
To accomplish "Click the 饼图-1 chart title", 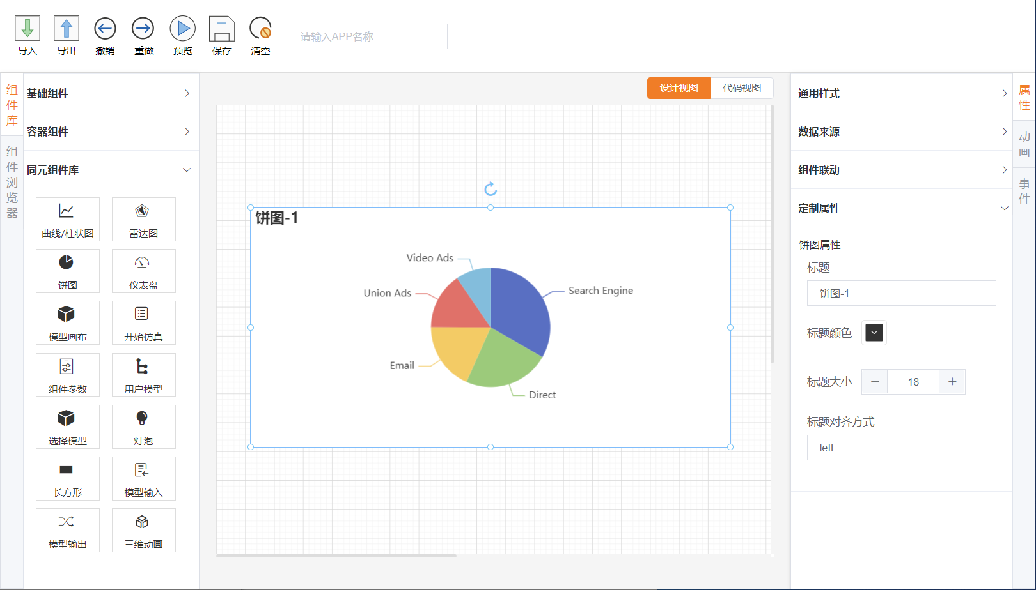I will (x=277, y=218).
